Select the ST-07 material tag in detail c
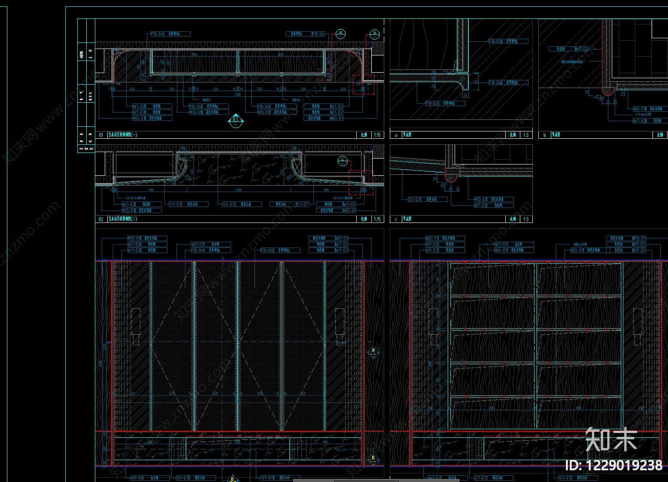Image resolution: width=668 pixels, height=482 pixels. (x=415, y=199)
